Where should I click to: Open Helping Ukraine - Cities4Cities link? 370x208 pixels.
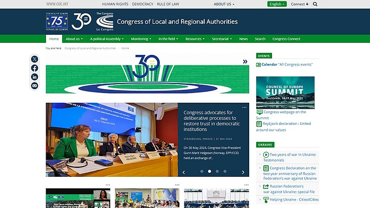pyautogui.click(x=294, y=199)
